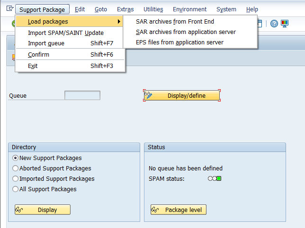Click 'No queue has been defined' text
This screenshot has width=305, height=228.
[185, 168]
